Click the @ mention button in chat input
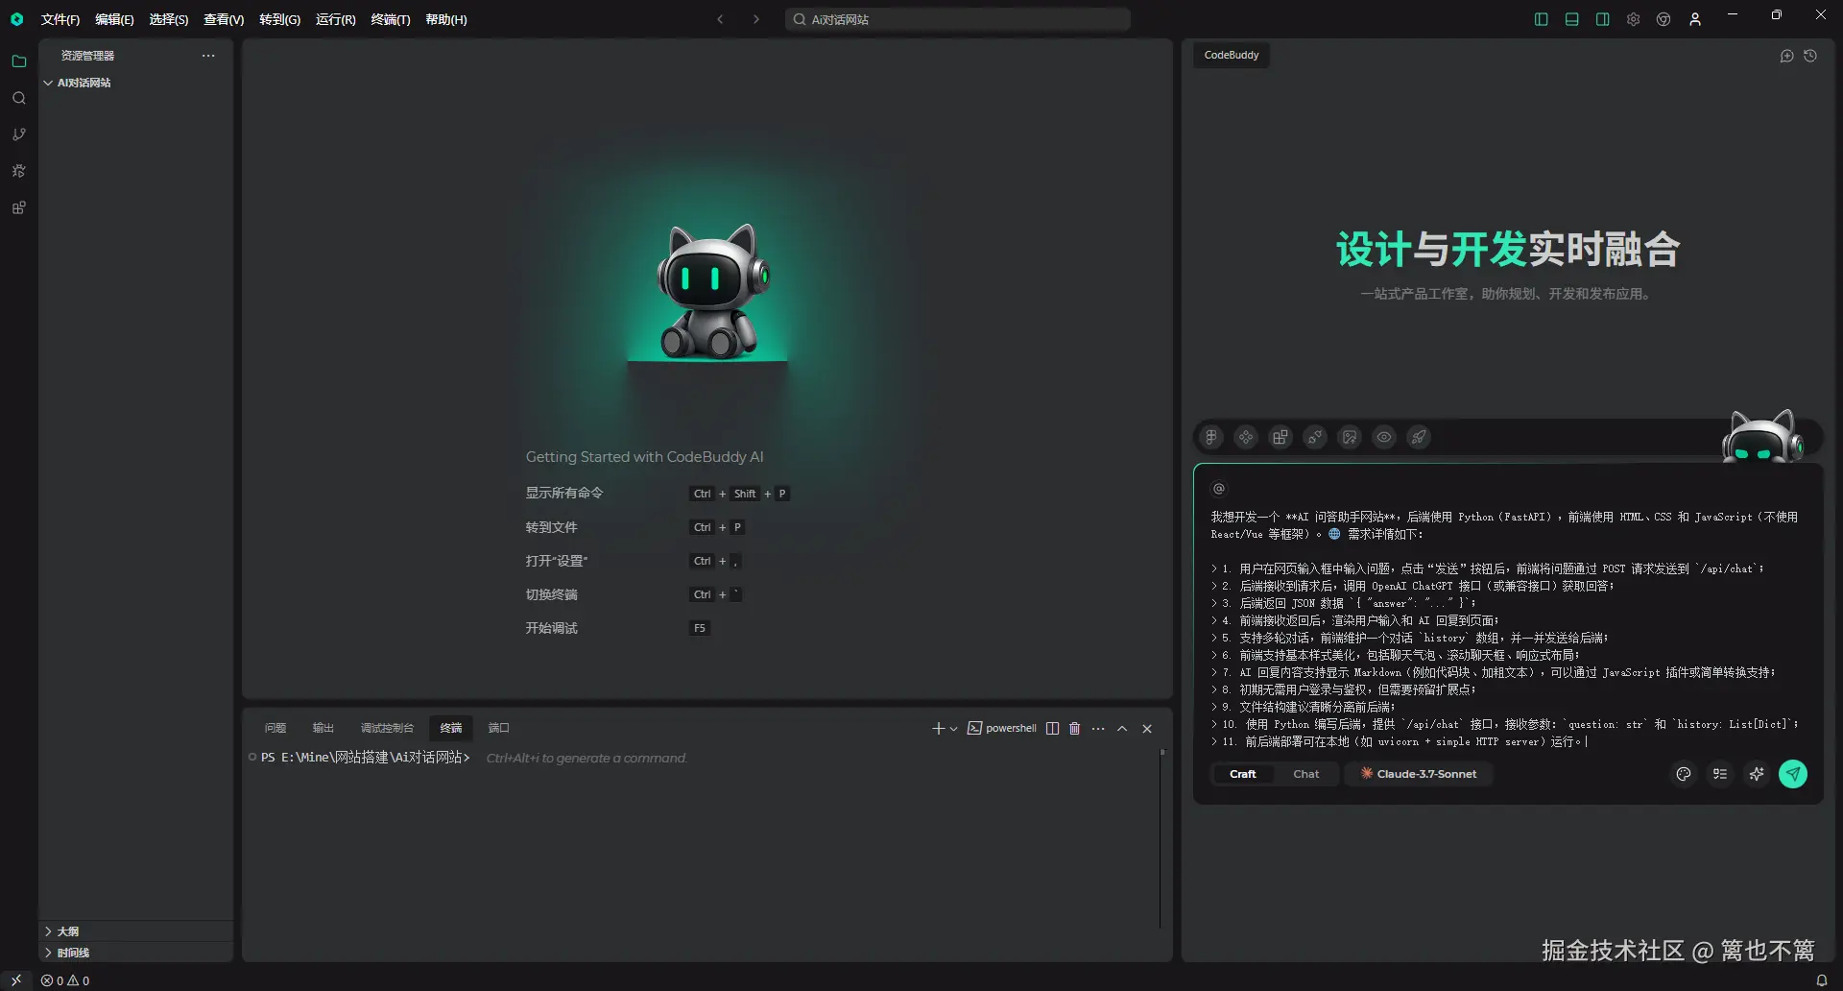The image size is (1843, 991). point(1219,489)
